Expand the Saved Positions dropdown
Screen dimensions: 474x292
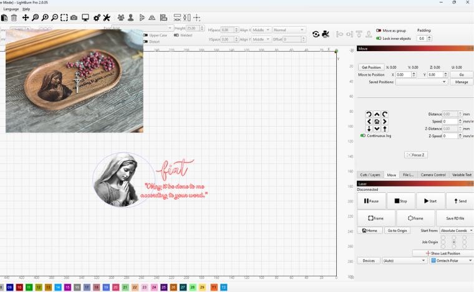click(422, 82)
